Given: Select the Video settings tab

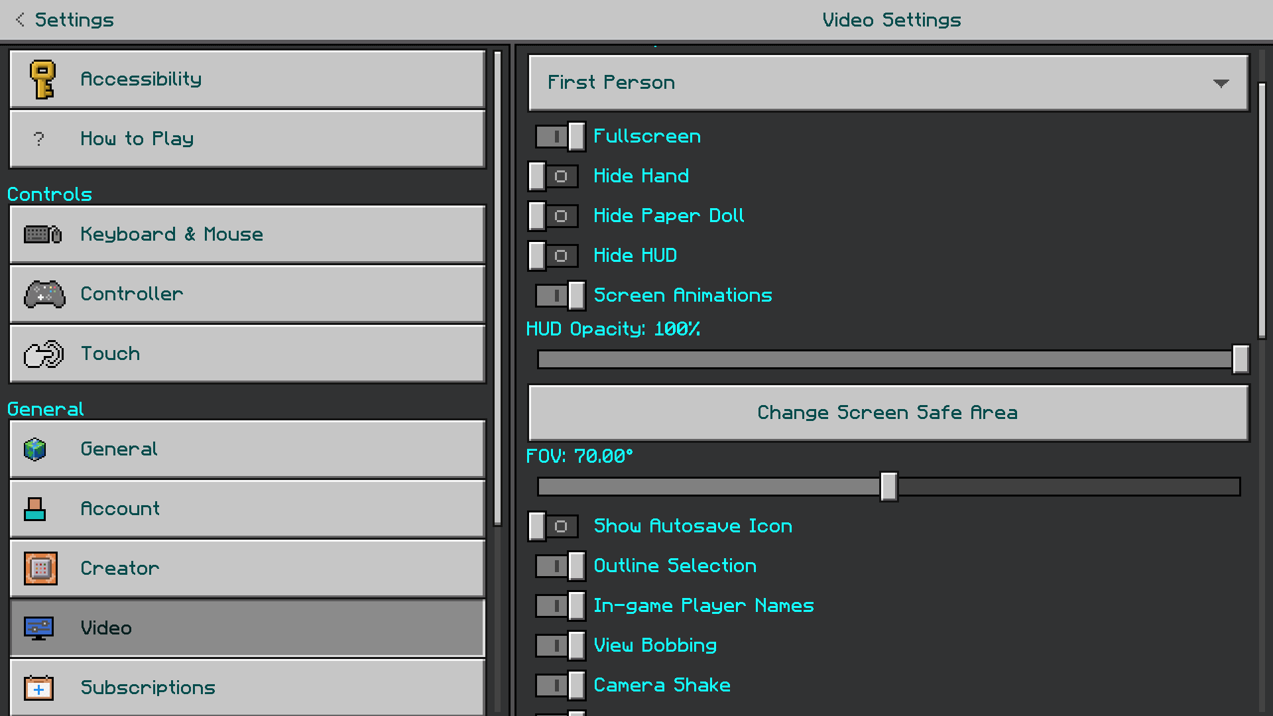Looking at the screenshot, I should [247, 628].
